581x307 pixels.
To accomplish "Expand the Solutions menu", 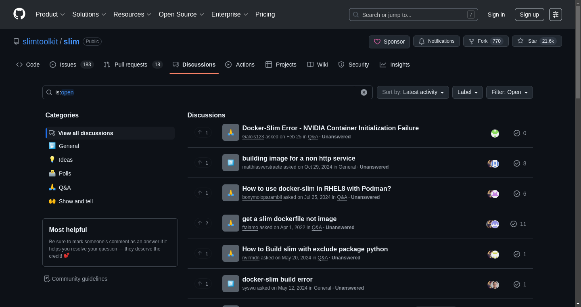I will tap(89, 15).
